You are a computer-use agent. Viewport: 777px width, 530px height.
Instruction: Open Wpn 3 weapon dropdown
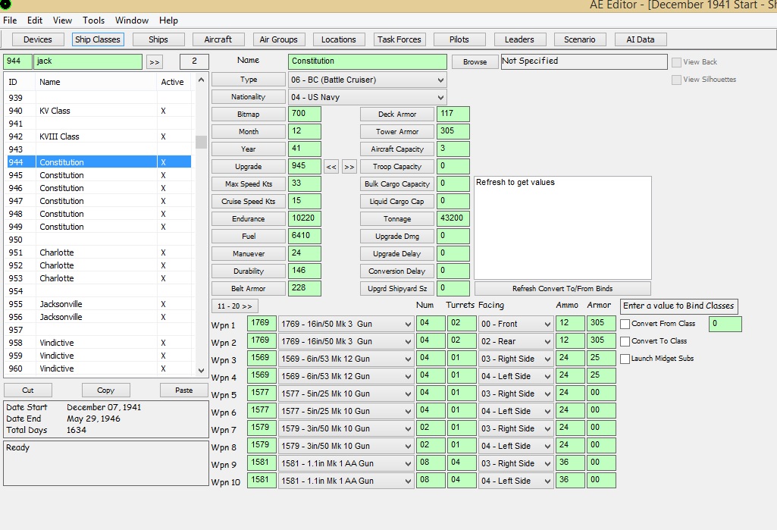click(x=346, y=359)
